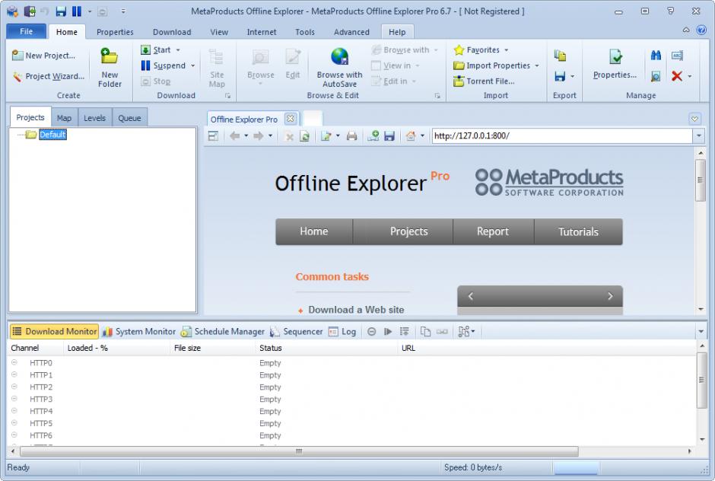The image size is (715, 481).
Task: Refresh the browser page
Action: point(304,136)
